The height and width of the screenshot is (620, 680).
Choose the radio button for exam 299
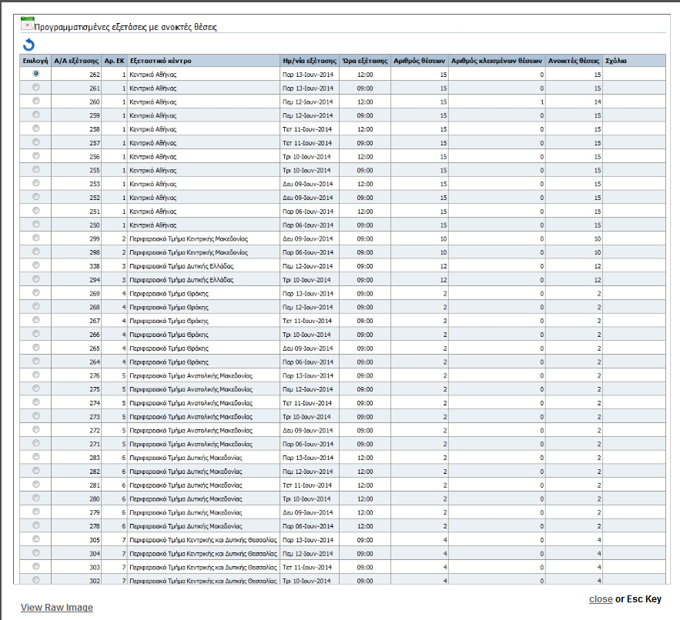(x=36, y=238)
